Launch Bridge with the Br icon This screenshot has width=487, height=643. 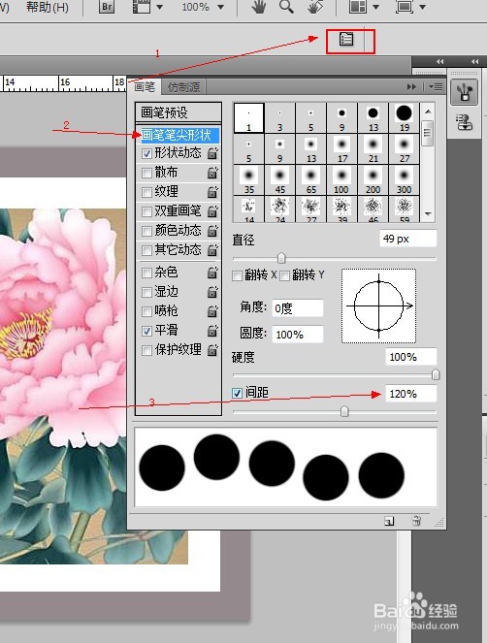point(107,7)
